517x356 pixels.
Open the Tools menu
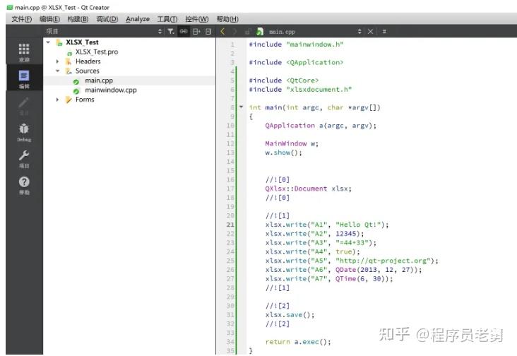coord(167,19)
